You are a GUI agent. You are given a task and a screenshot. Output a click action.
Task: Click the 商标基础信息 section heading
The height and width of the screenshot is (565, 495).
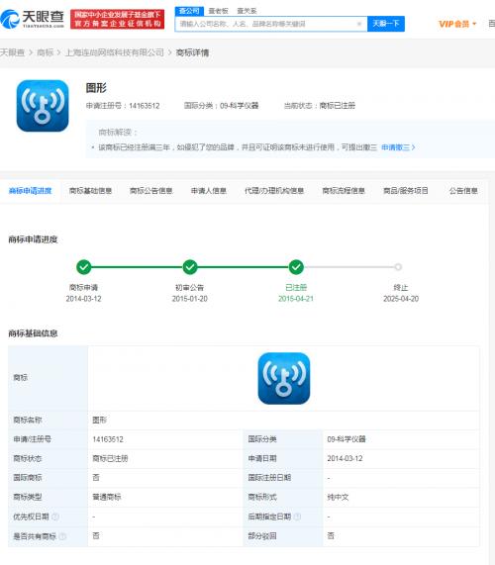pos(33,333)
